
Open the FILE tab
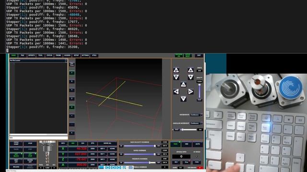coord(23,55)
